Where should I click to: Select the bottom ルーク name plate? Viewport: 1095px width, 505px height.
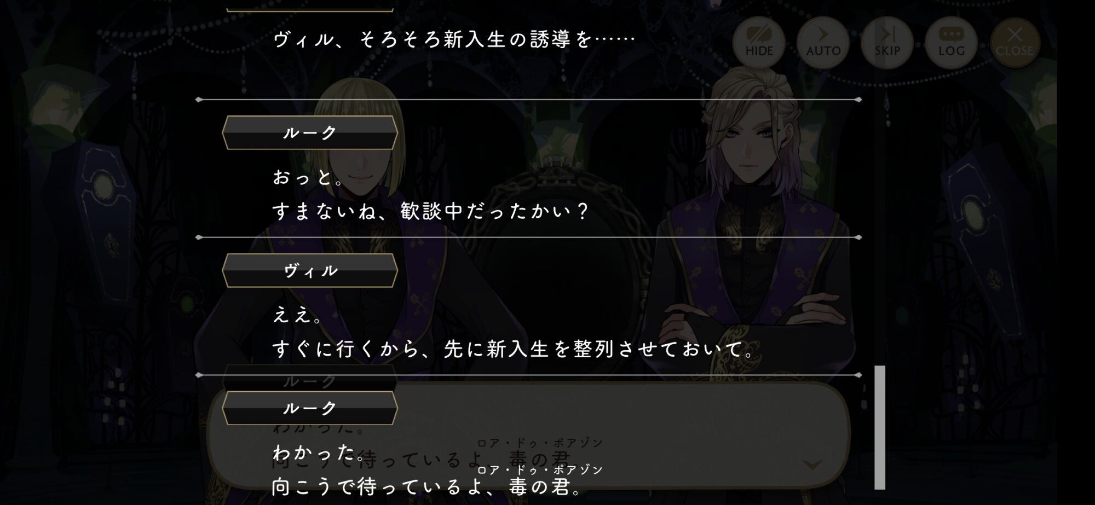pos(310,408)
